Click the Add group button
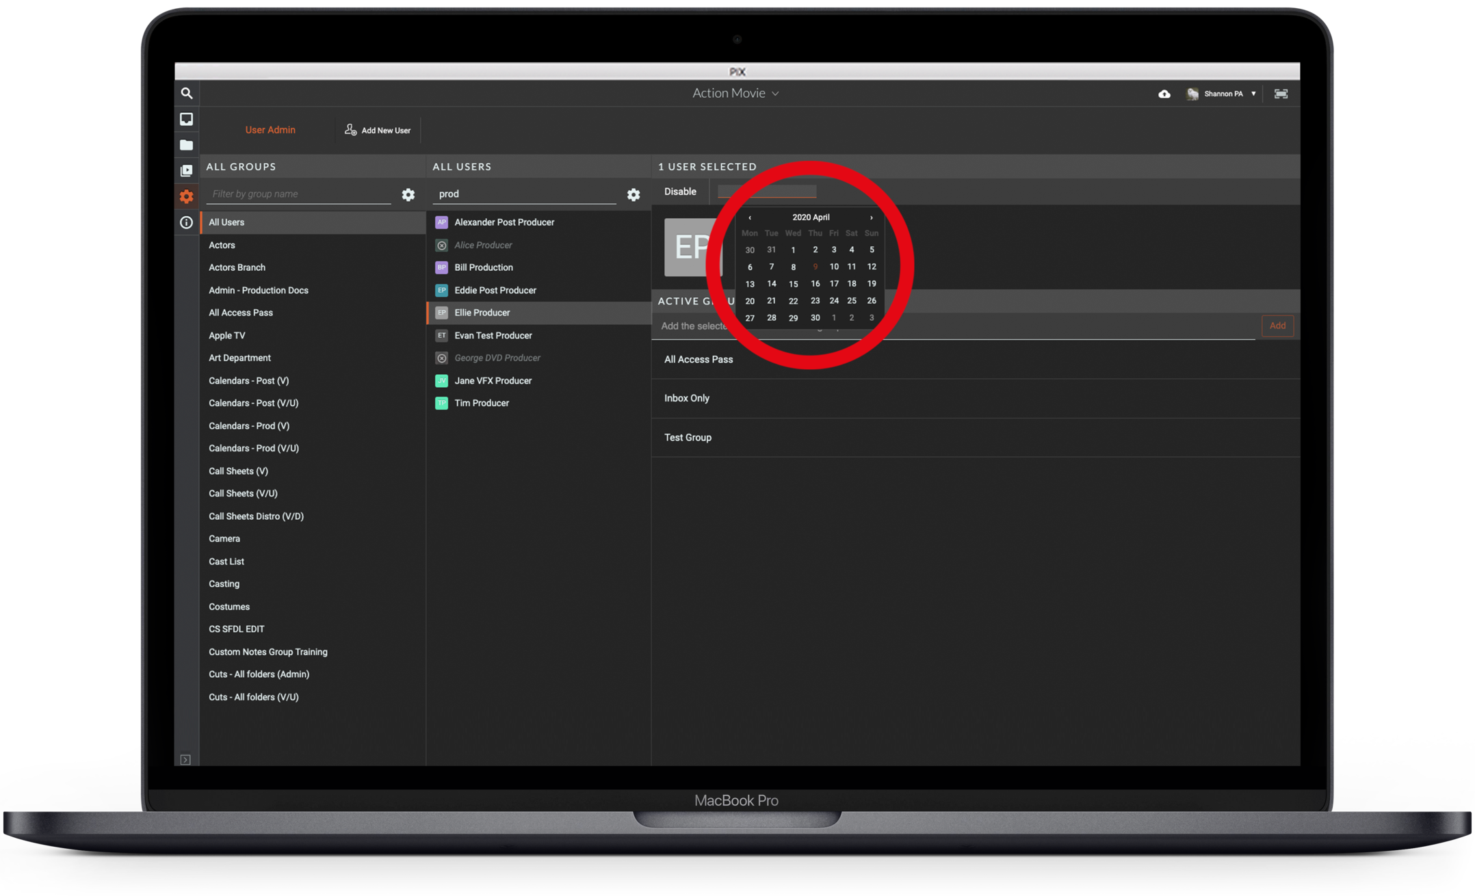This screenshot has height=896, width=1475. tap(1277, 326)
